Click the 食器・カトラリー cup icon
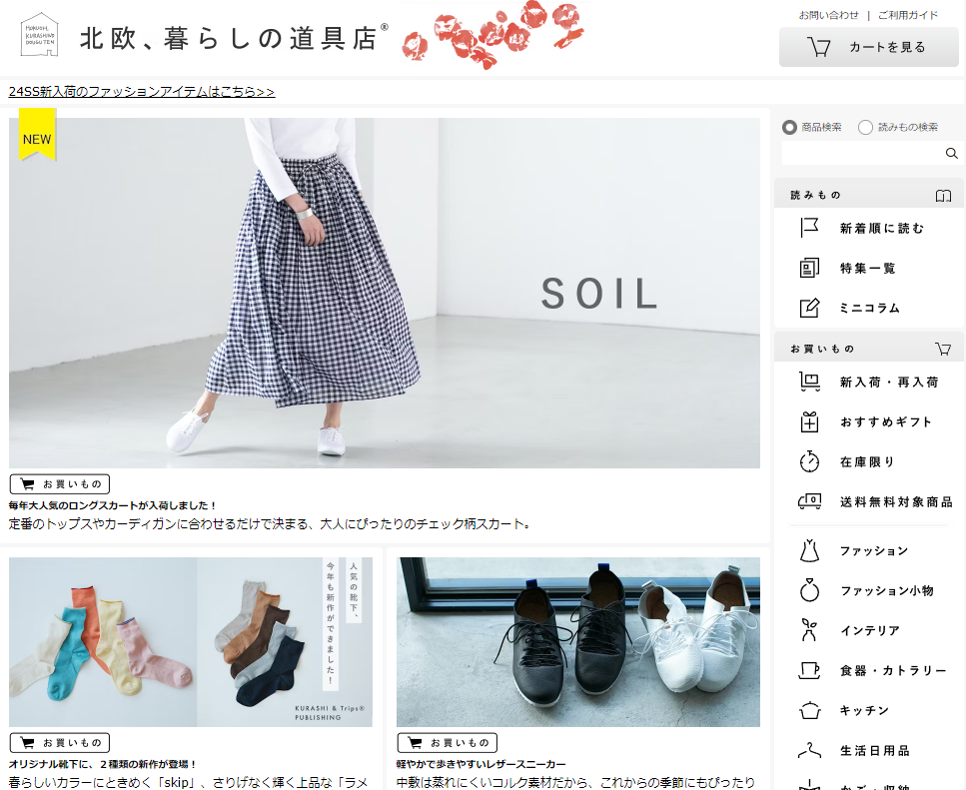This screenshot has height=790, width=966. (x=809, y=670)
